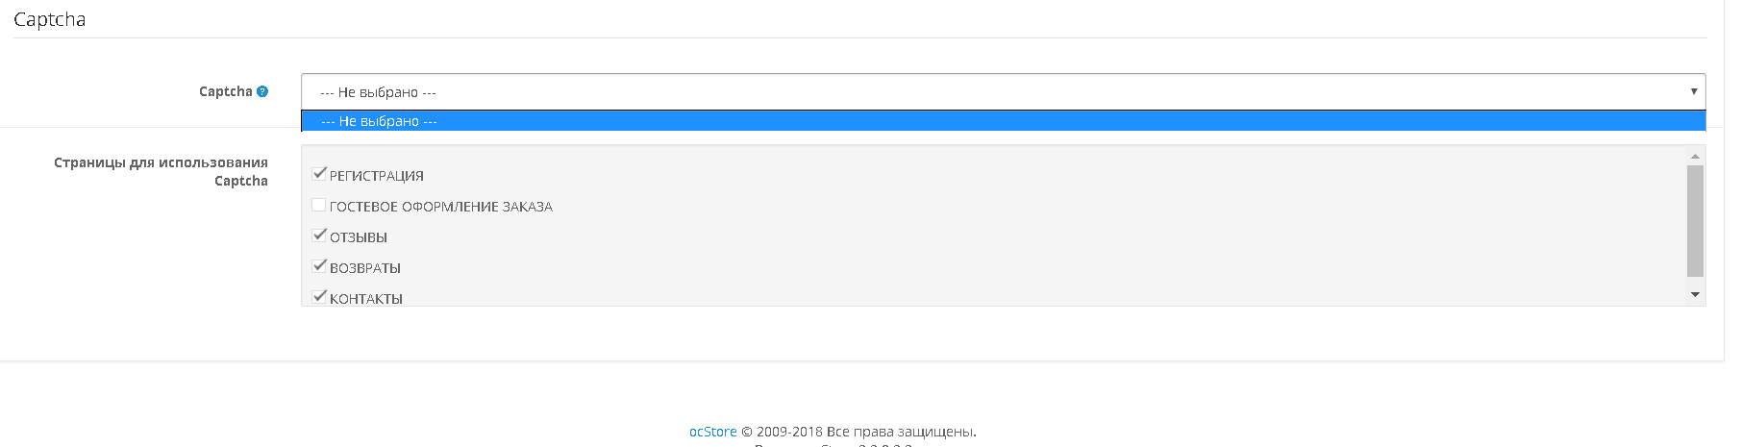The height and width of the screenshot is (447, 1741).
Task: Click the pages list scrollbar thumb
Action: [1695, 221]
